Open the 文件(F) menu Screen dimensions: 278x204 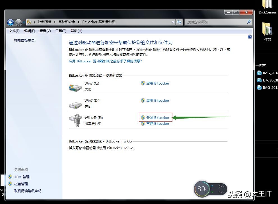click(14, 31)
